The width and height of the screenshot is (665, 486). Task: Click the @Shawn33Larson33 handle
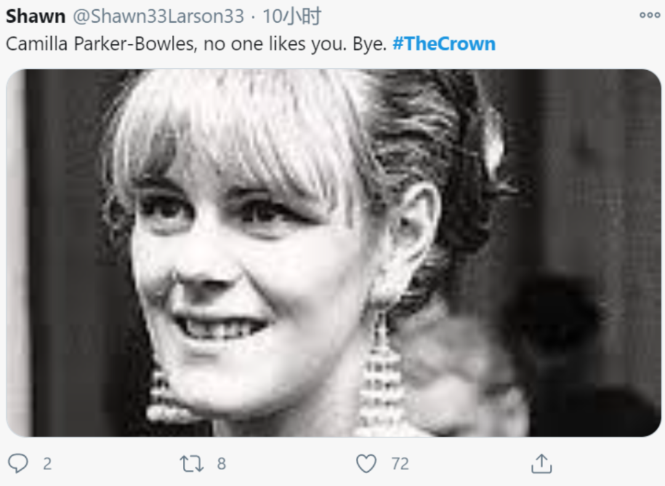[x=159, y=17]
